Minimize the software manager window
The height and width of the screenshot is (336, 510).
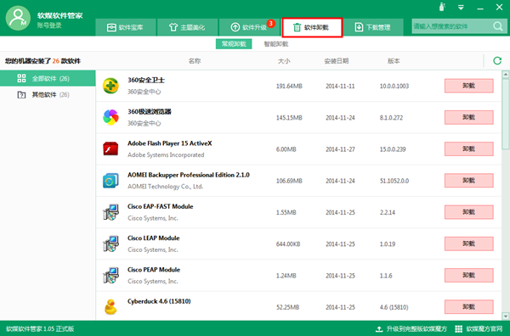click(x=480, y=8)
